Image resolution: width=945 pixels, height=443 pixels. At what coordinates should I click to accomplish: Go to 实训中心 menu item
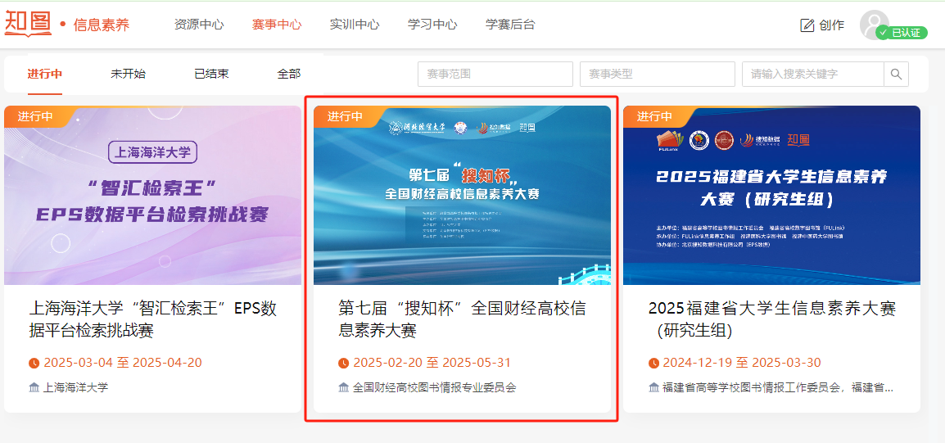[355, 25]
